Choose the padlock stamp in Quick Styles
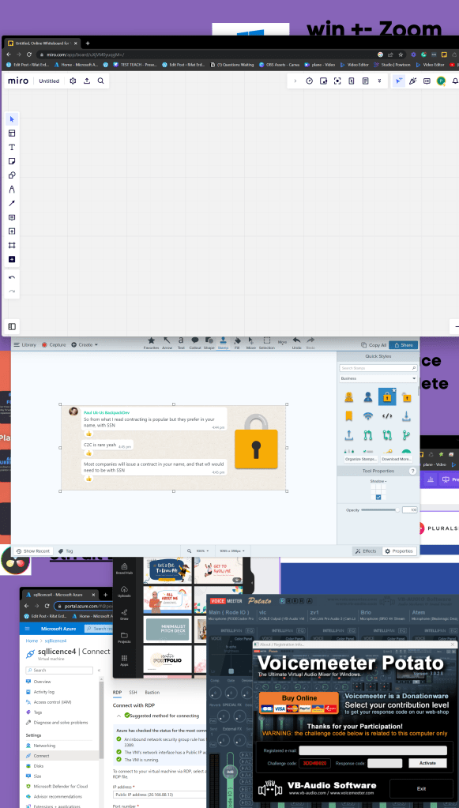The height and width of the screenshot is (808, 459). click(x=387, y=396)
